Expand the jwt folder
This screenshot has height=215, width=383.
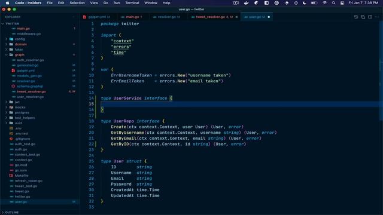click(7, 102)
